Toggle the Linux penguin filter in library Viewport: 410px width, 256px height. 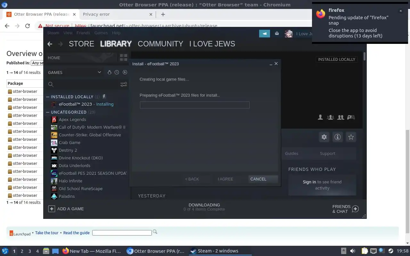[109, 72]
